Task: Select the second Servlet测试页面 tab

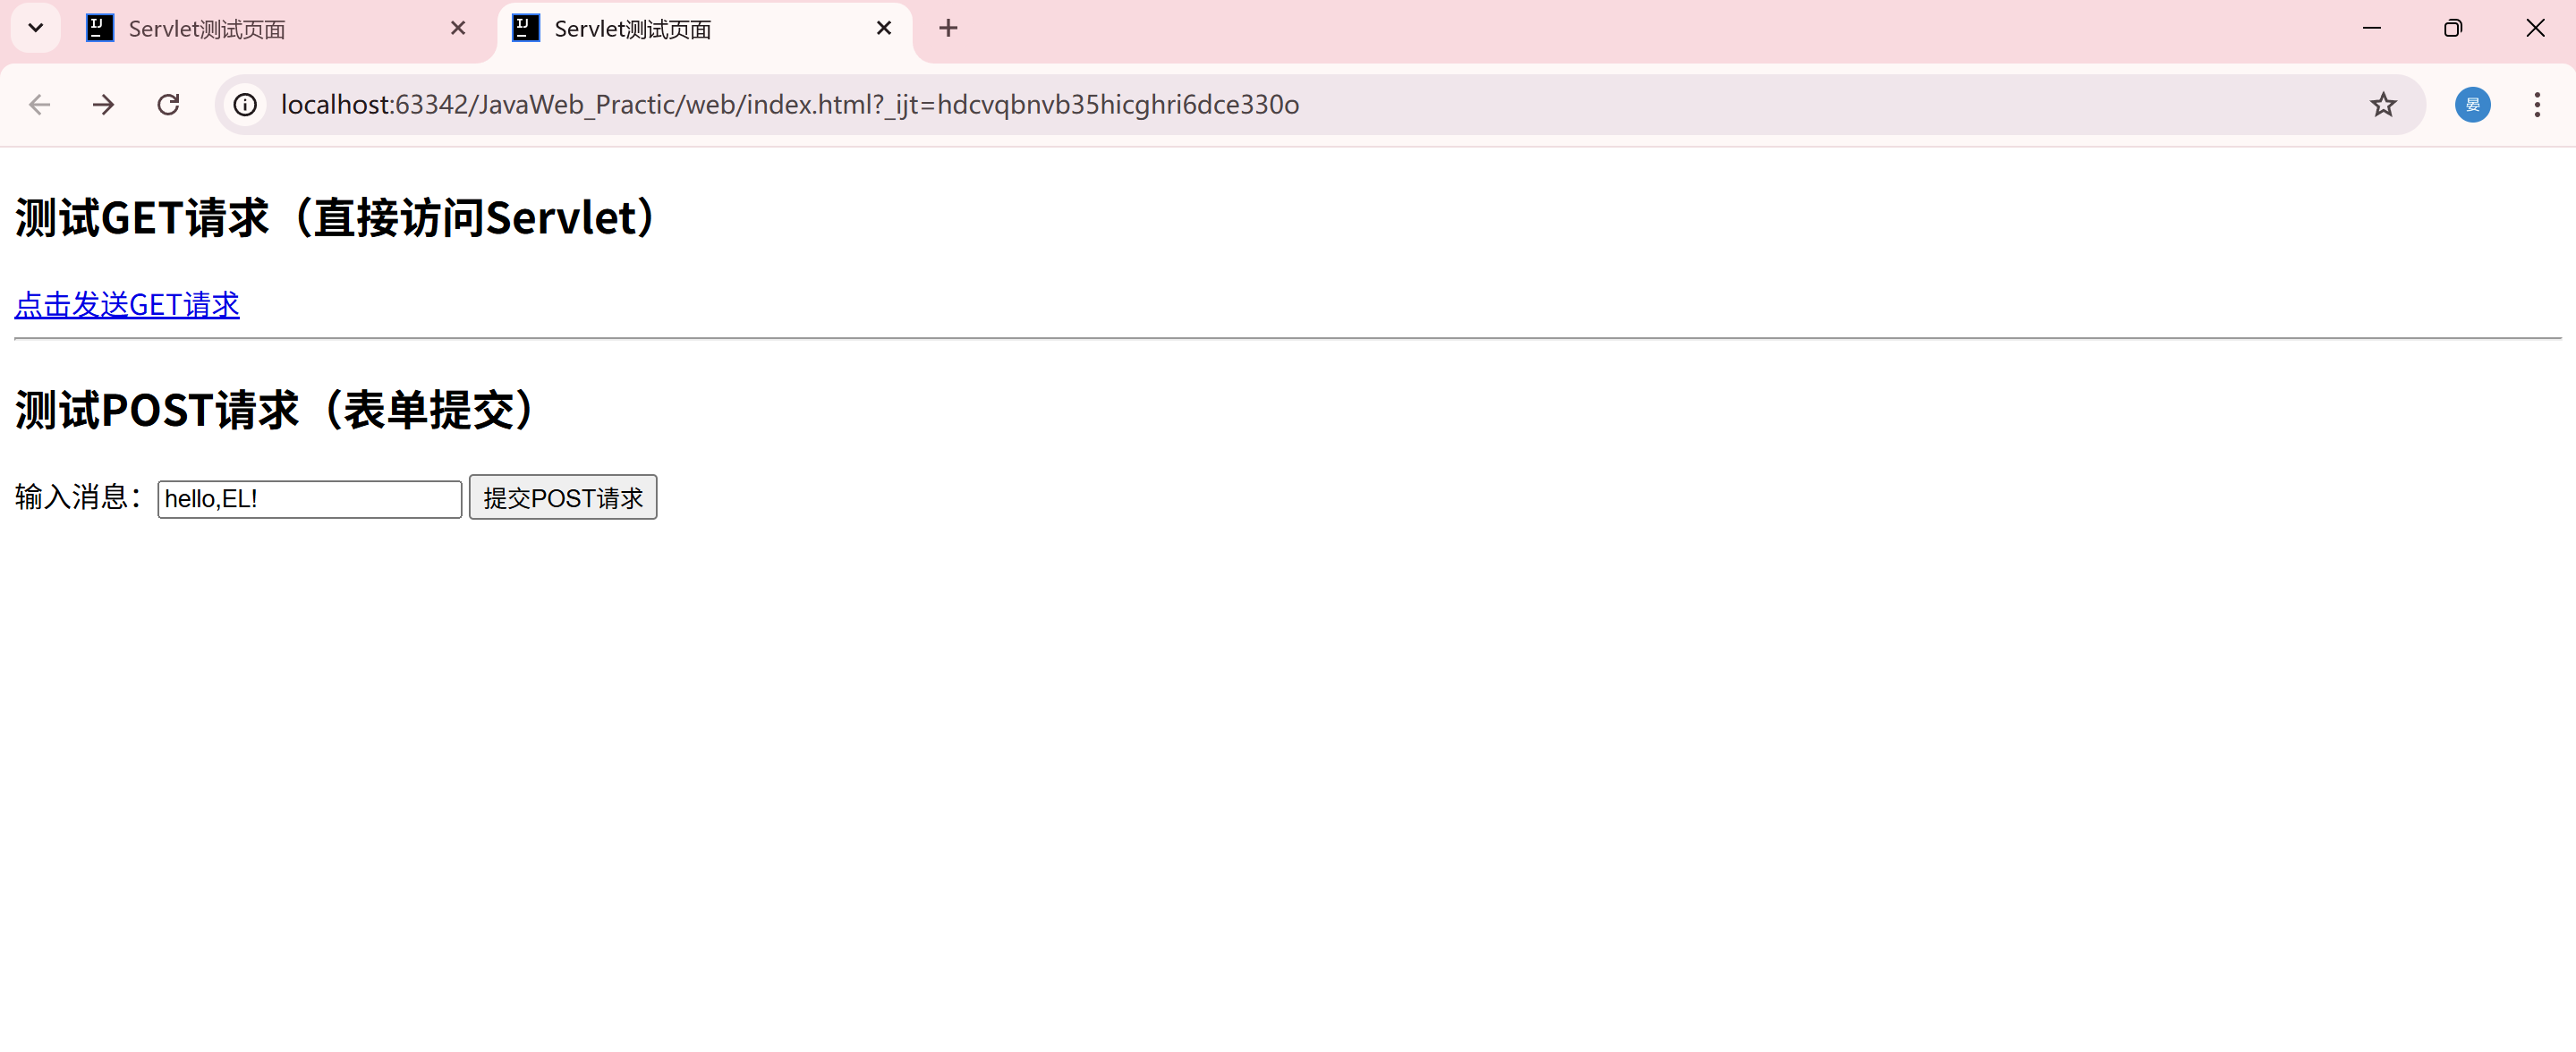Action: (690, 29)
